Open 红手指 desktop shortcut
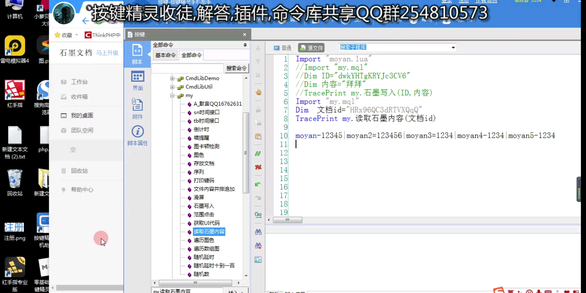 pos(15,94)
